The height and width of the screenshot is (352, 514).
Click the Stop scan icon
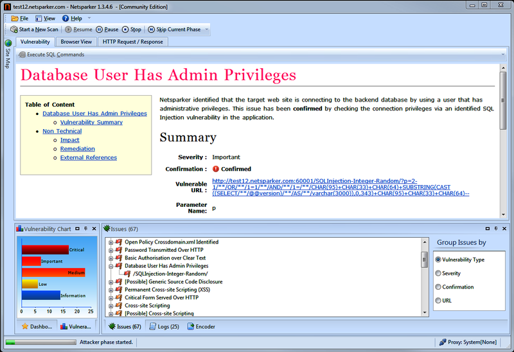click(125, 30)
